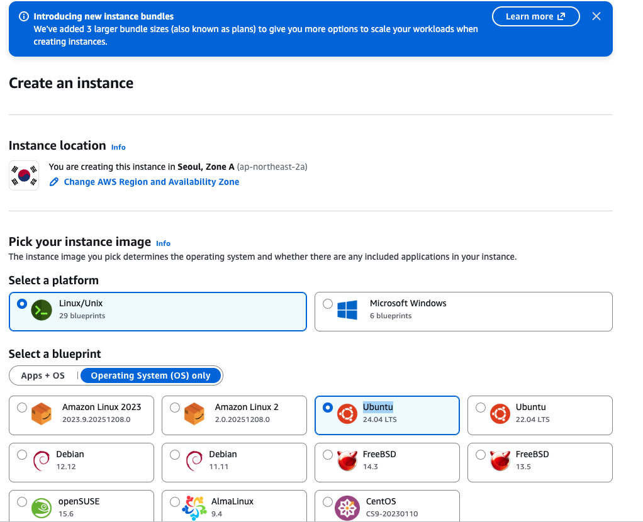Click the info circle icon in banner
This screenshot has width=643, height=522.
[x=24, y=16]
